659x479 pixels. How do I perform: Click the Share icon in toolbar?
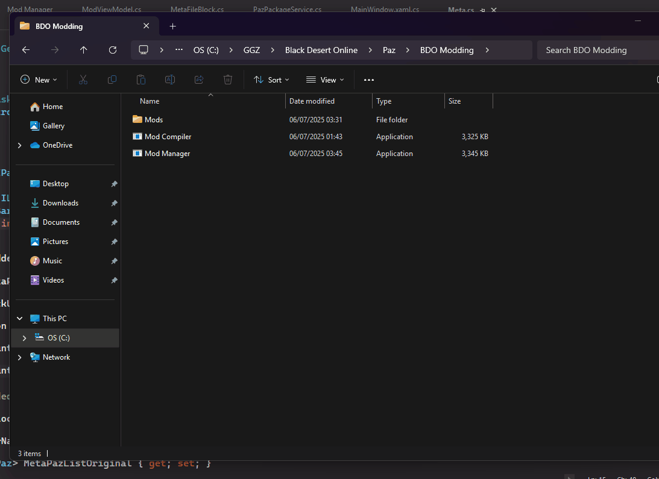pyautogui.click(x=199, y=80)
